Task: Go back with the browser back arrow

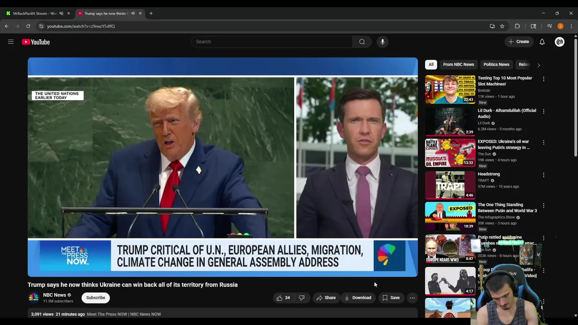Action: pos(7,26)
